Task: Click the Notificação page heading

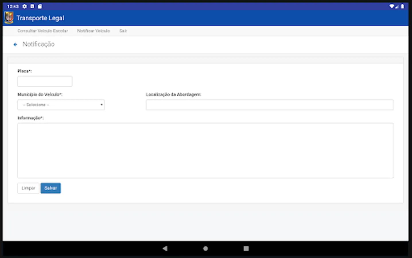Action: [x=39, y=44]
